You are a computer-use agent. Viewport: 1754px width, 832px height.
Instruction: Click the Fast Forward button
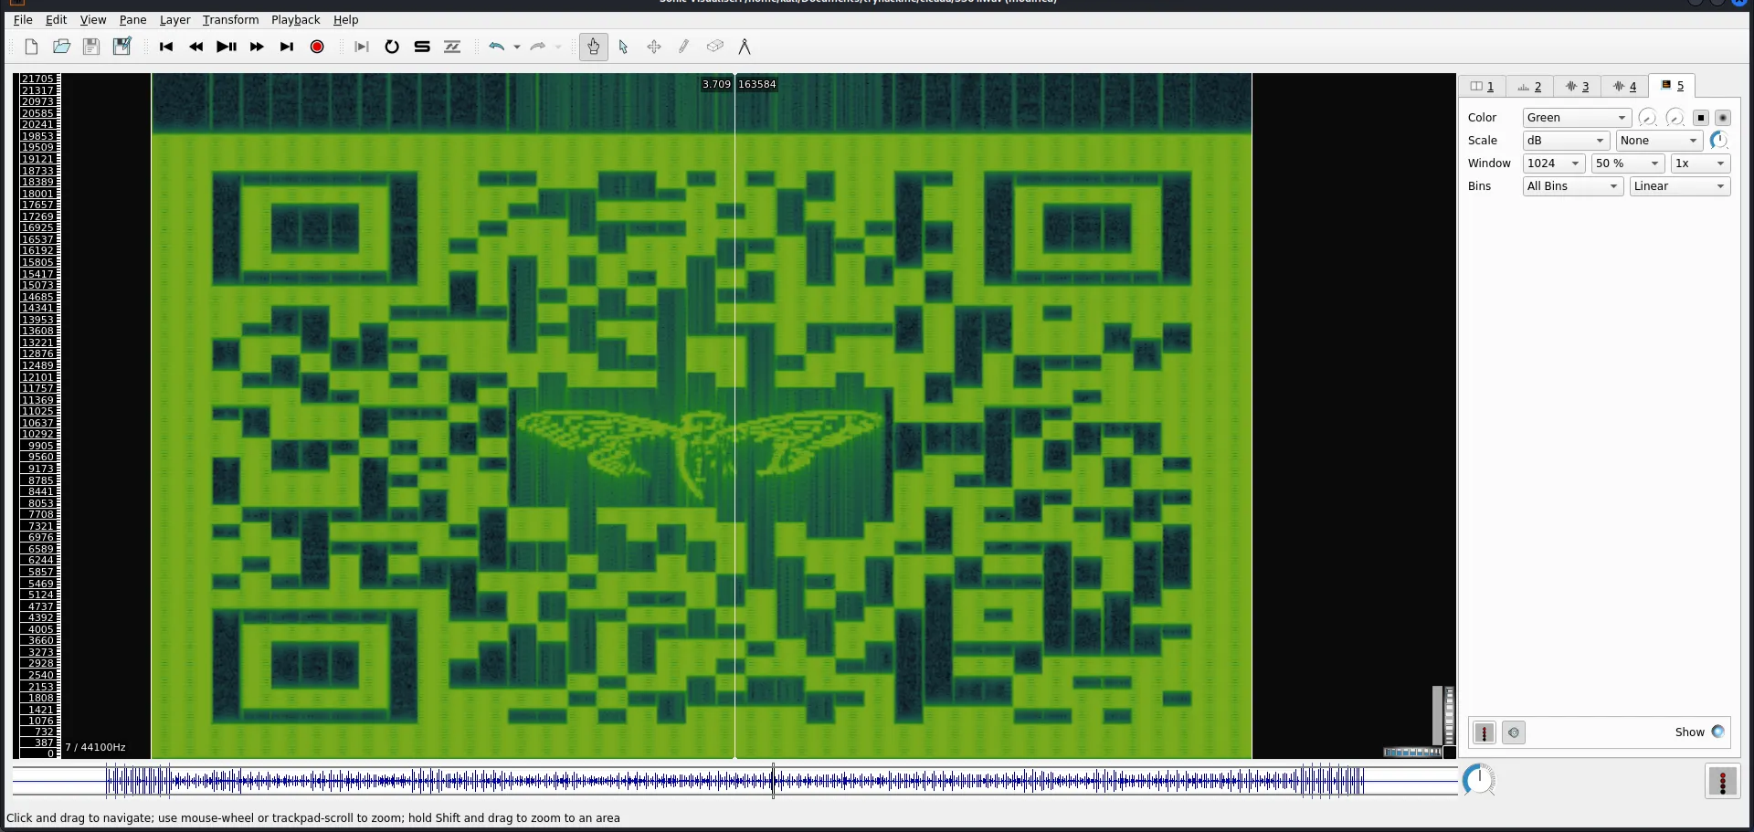point(257,47)
